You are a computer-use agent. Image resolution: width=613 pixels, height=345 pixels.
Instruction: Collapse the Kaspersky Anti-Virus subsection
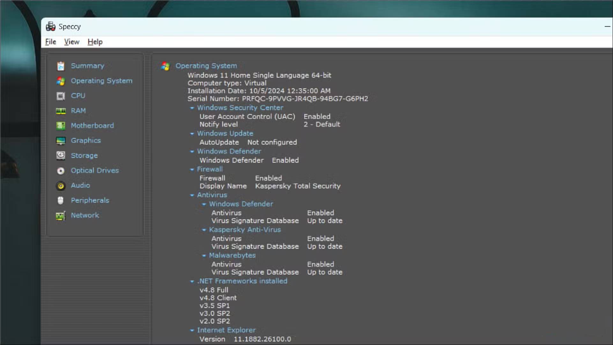204,230
